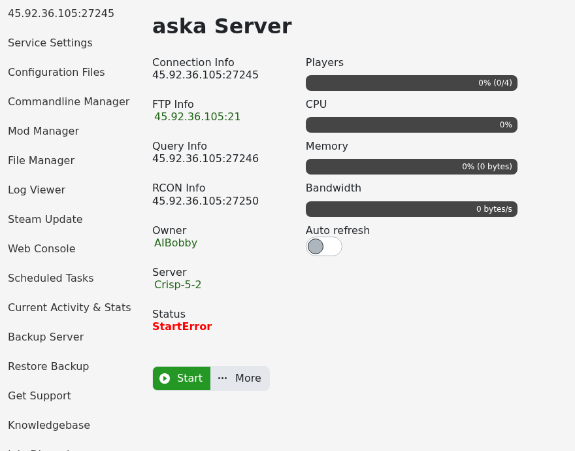Toggle the Auto refresh switch
The height and width of the screenshot is (451, 575).
[x=324, y=246]
